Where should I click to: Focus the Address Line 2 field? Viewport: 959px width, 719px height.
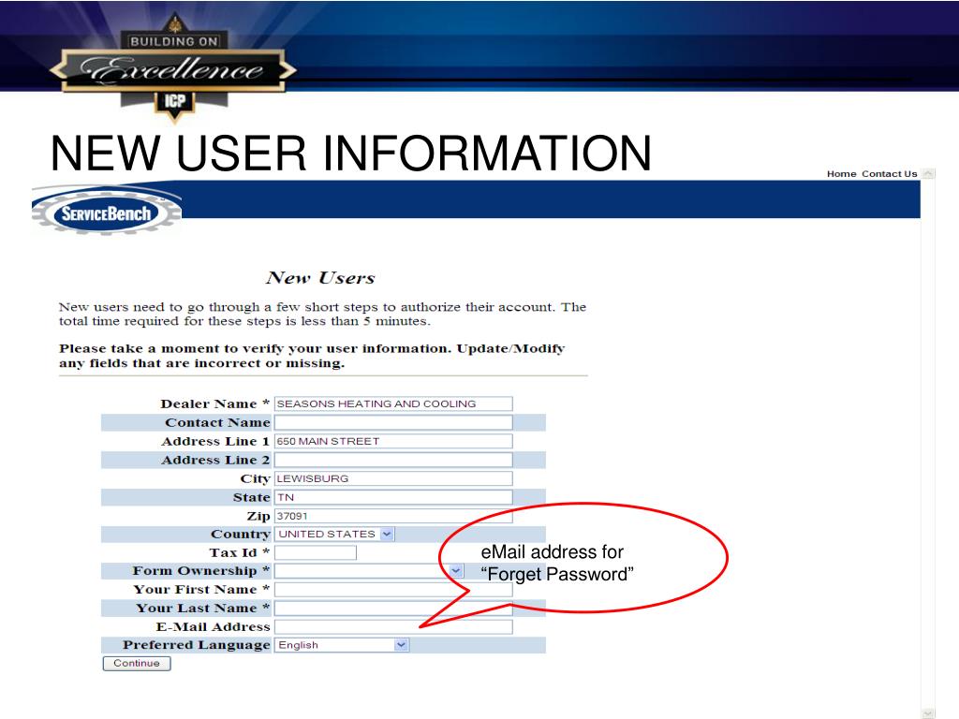[393, 460]
